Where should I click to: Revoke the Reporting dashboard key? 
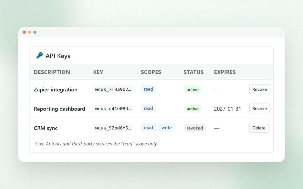coord(259,109)
